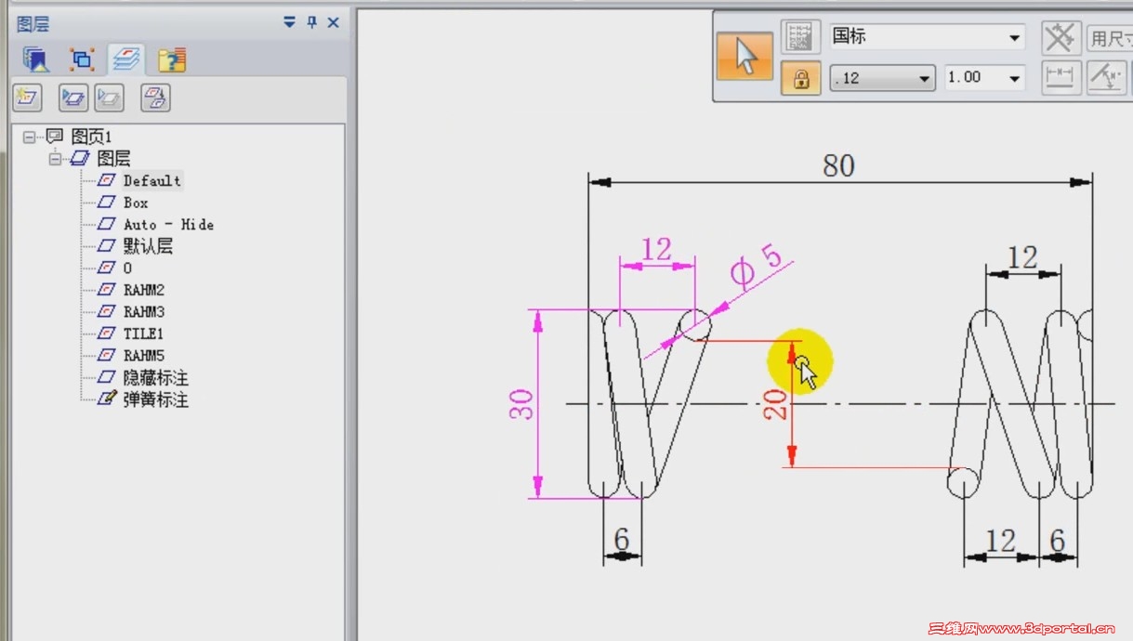Click the red 20 dimension text
Image resolution: width=1133 pixels, height=641 pixels.
pos(775,405)
